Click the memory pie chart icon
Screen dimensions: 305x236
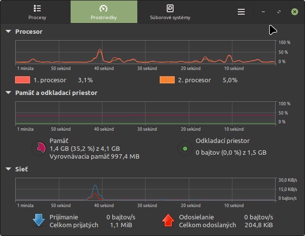tap(38, 148)
